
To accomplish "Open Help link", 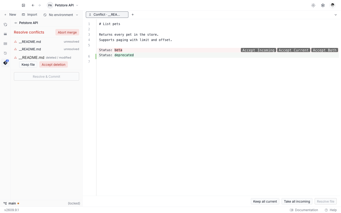I will [x=331, y=210].
